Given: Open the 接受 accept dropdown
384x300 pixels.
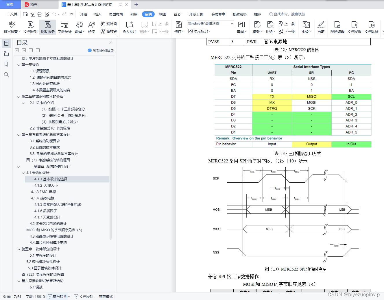Looking at the screenshot, I should coord(257,27).
